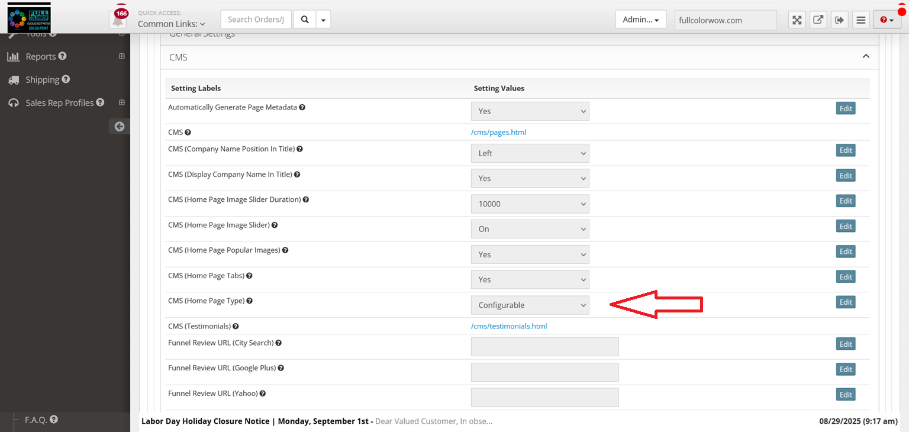Click the Reports help question mark
Screen dimensions: 909x432
point(63,56)
